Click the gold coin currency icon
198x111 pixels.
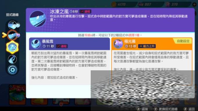click(114, 4)
